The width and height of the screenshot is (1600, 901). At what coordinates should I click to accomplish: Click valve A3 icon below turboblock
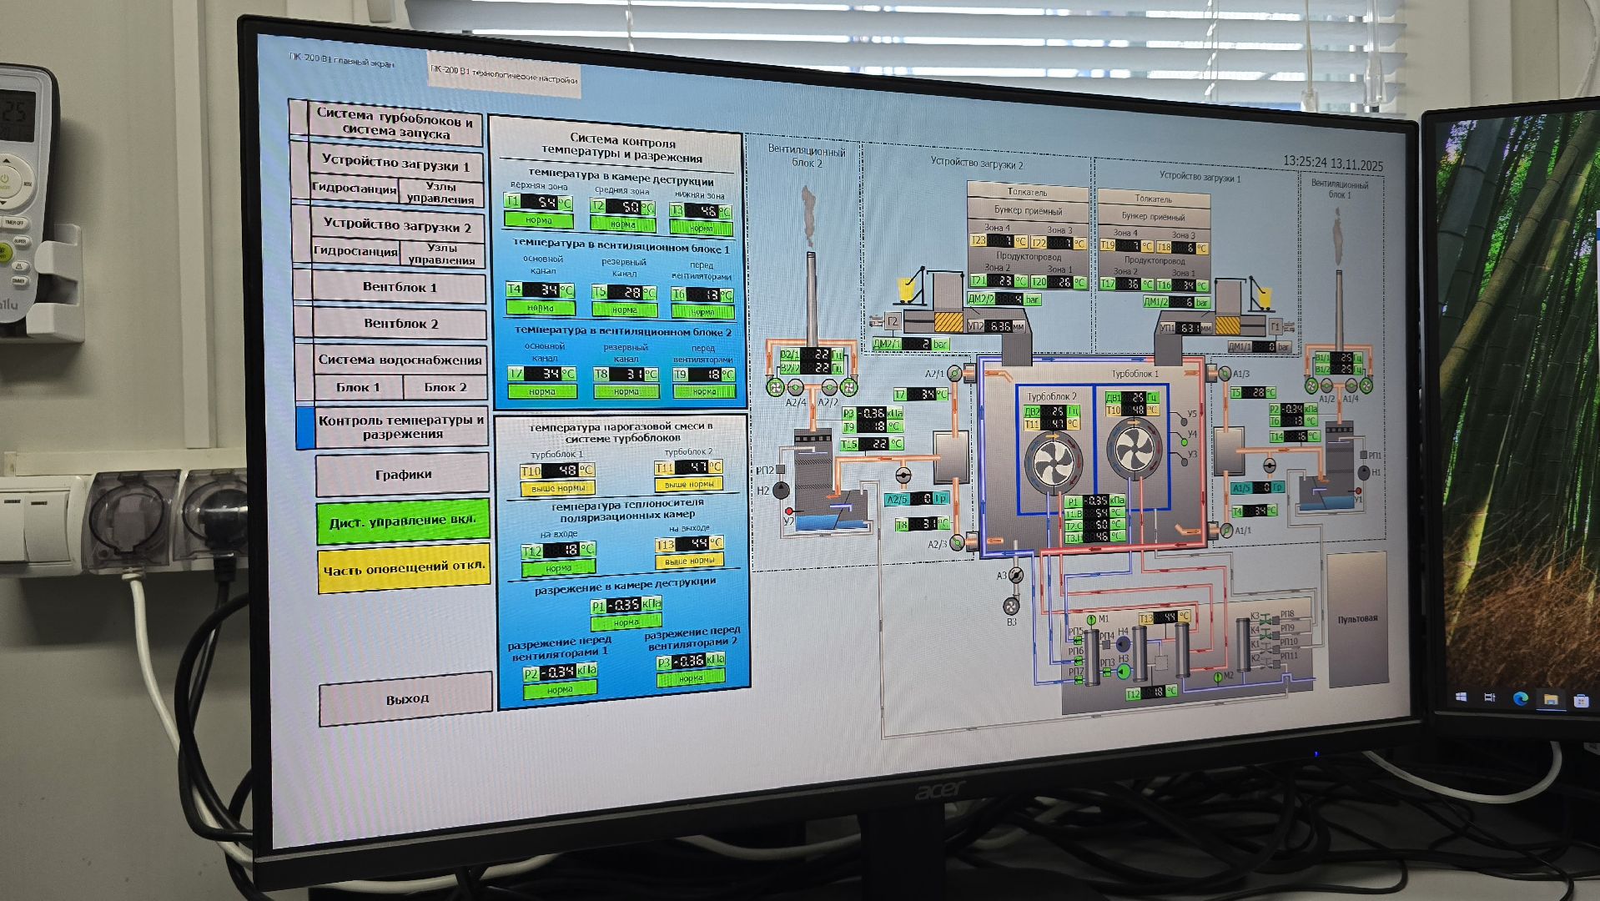1015,576
